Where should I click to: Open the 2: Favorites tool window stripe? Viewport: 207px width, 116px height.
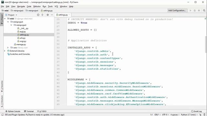(x=2, y=86)
